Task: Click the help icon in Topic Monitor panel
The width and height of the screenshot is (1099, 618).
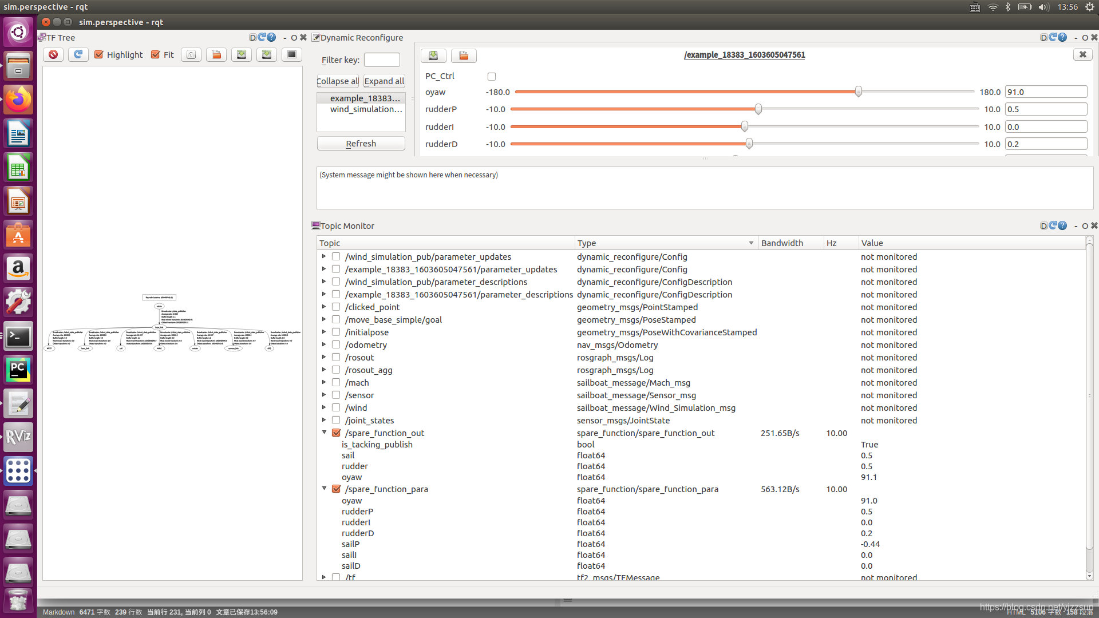Action: [1062, 225]
